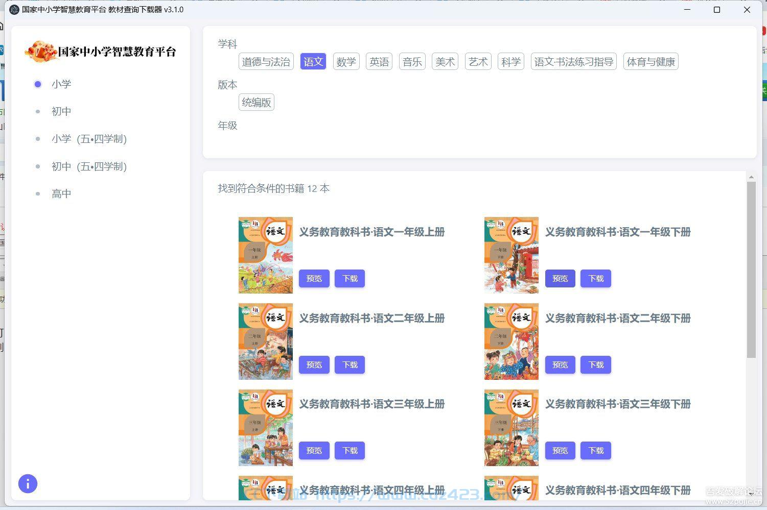767x510 pixels.
Task: Preview 语文一年级上册 textbook
Action: pyautogui.click(x=314, y=278)
